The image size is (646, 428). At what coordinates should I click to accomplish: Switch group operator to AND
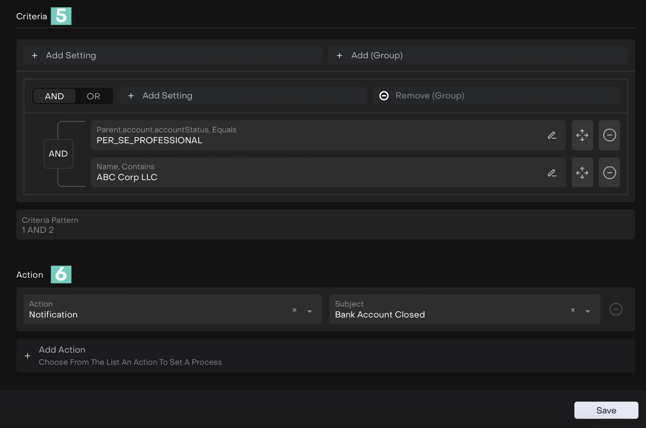54,96
